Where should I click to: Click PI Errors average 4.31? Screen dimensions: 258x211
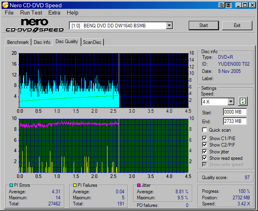point(56,192)
